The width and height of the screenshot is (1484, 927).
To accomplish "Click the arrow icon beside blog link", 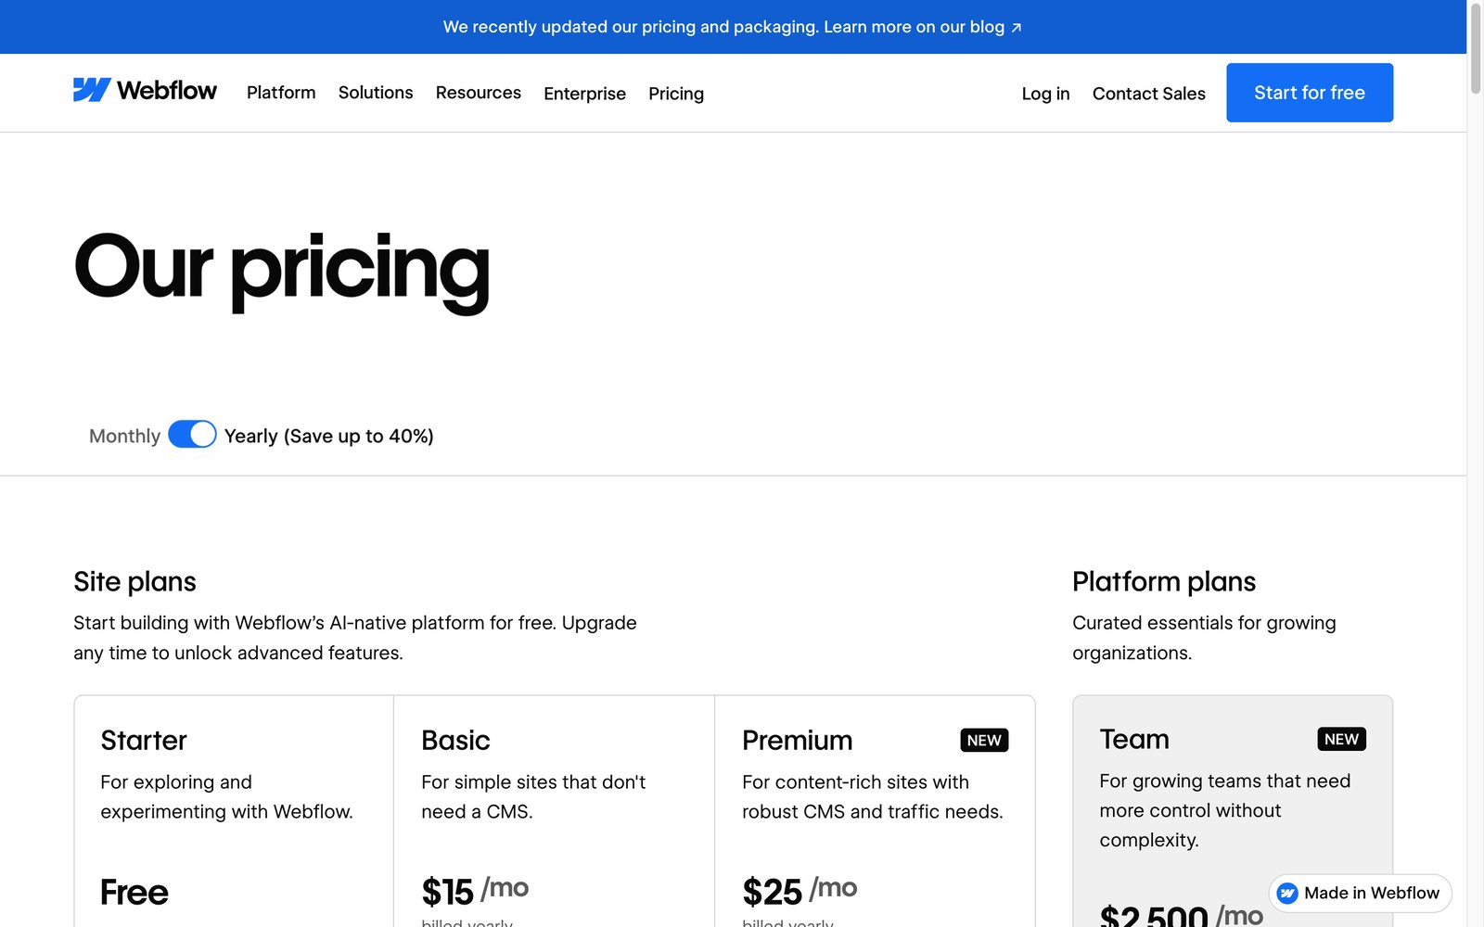I will (1017, 28).
